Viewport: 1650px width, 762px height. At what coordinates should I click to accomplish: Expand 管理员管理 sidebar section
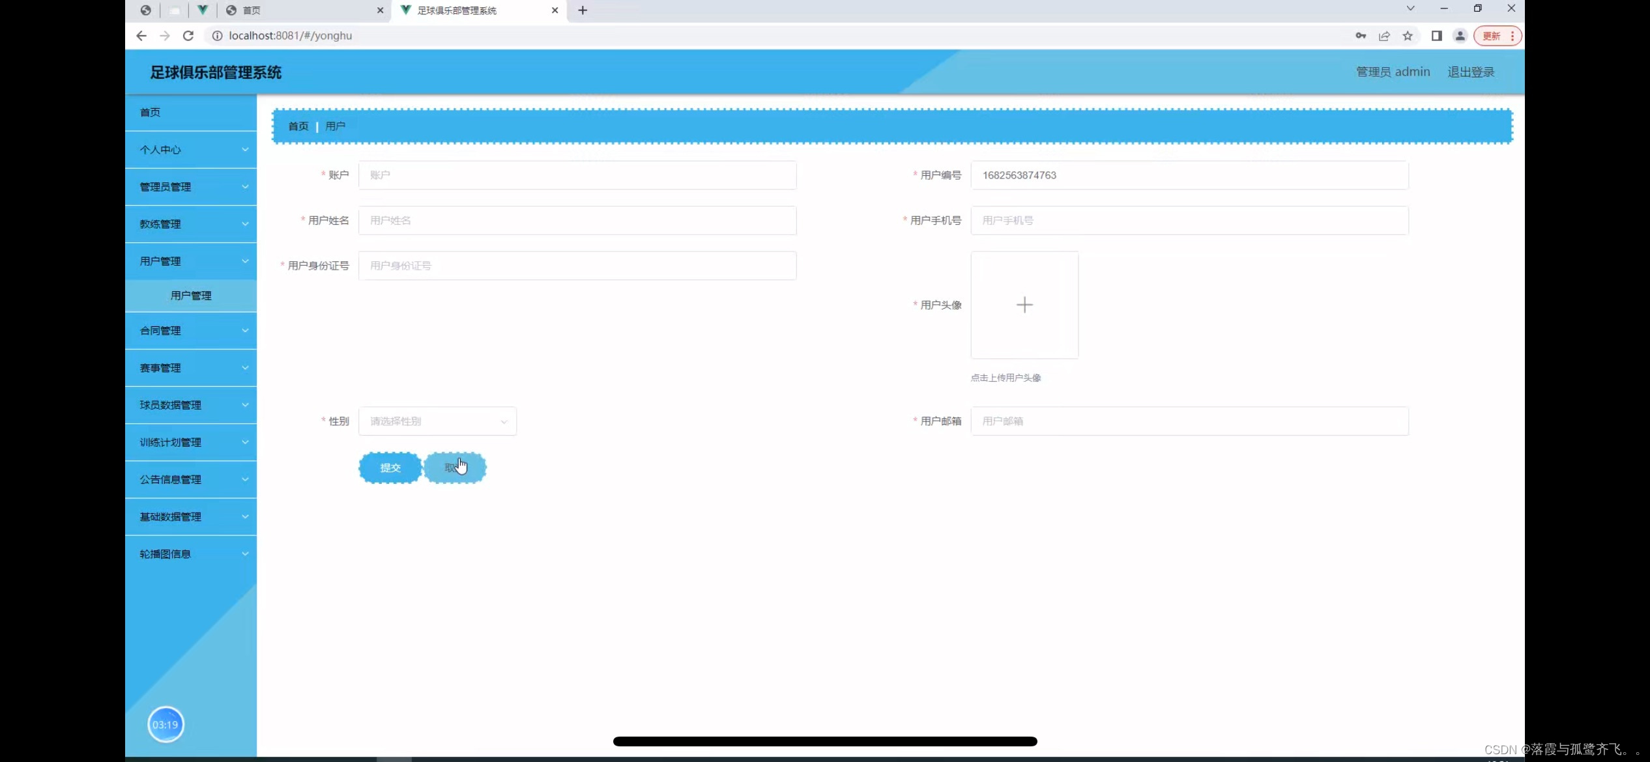coord(190,186)
